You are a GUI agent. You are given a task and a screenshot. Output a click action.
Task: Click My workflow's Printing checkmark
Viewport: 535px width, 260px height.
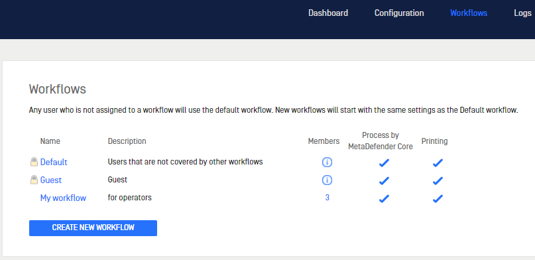pos(438,198)
